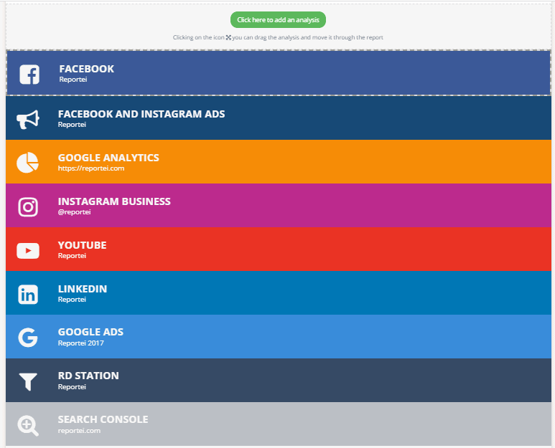This screenshot has width=555, height=448.
Task: Open the SEARCH CONSOLE analysis title
Action: tap(103, 419)
